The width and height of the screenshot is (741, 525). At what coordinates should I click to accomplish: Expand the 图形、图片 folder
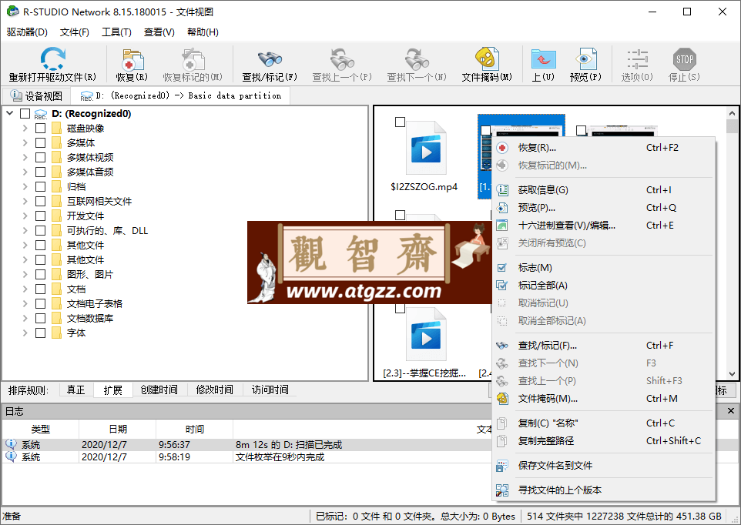pos(25,274)
